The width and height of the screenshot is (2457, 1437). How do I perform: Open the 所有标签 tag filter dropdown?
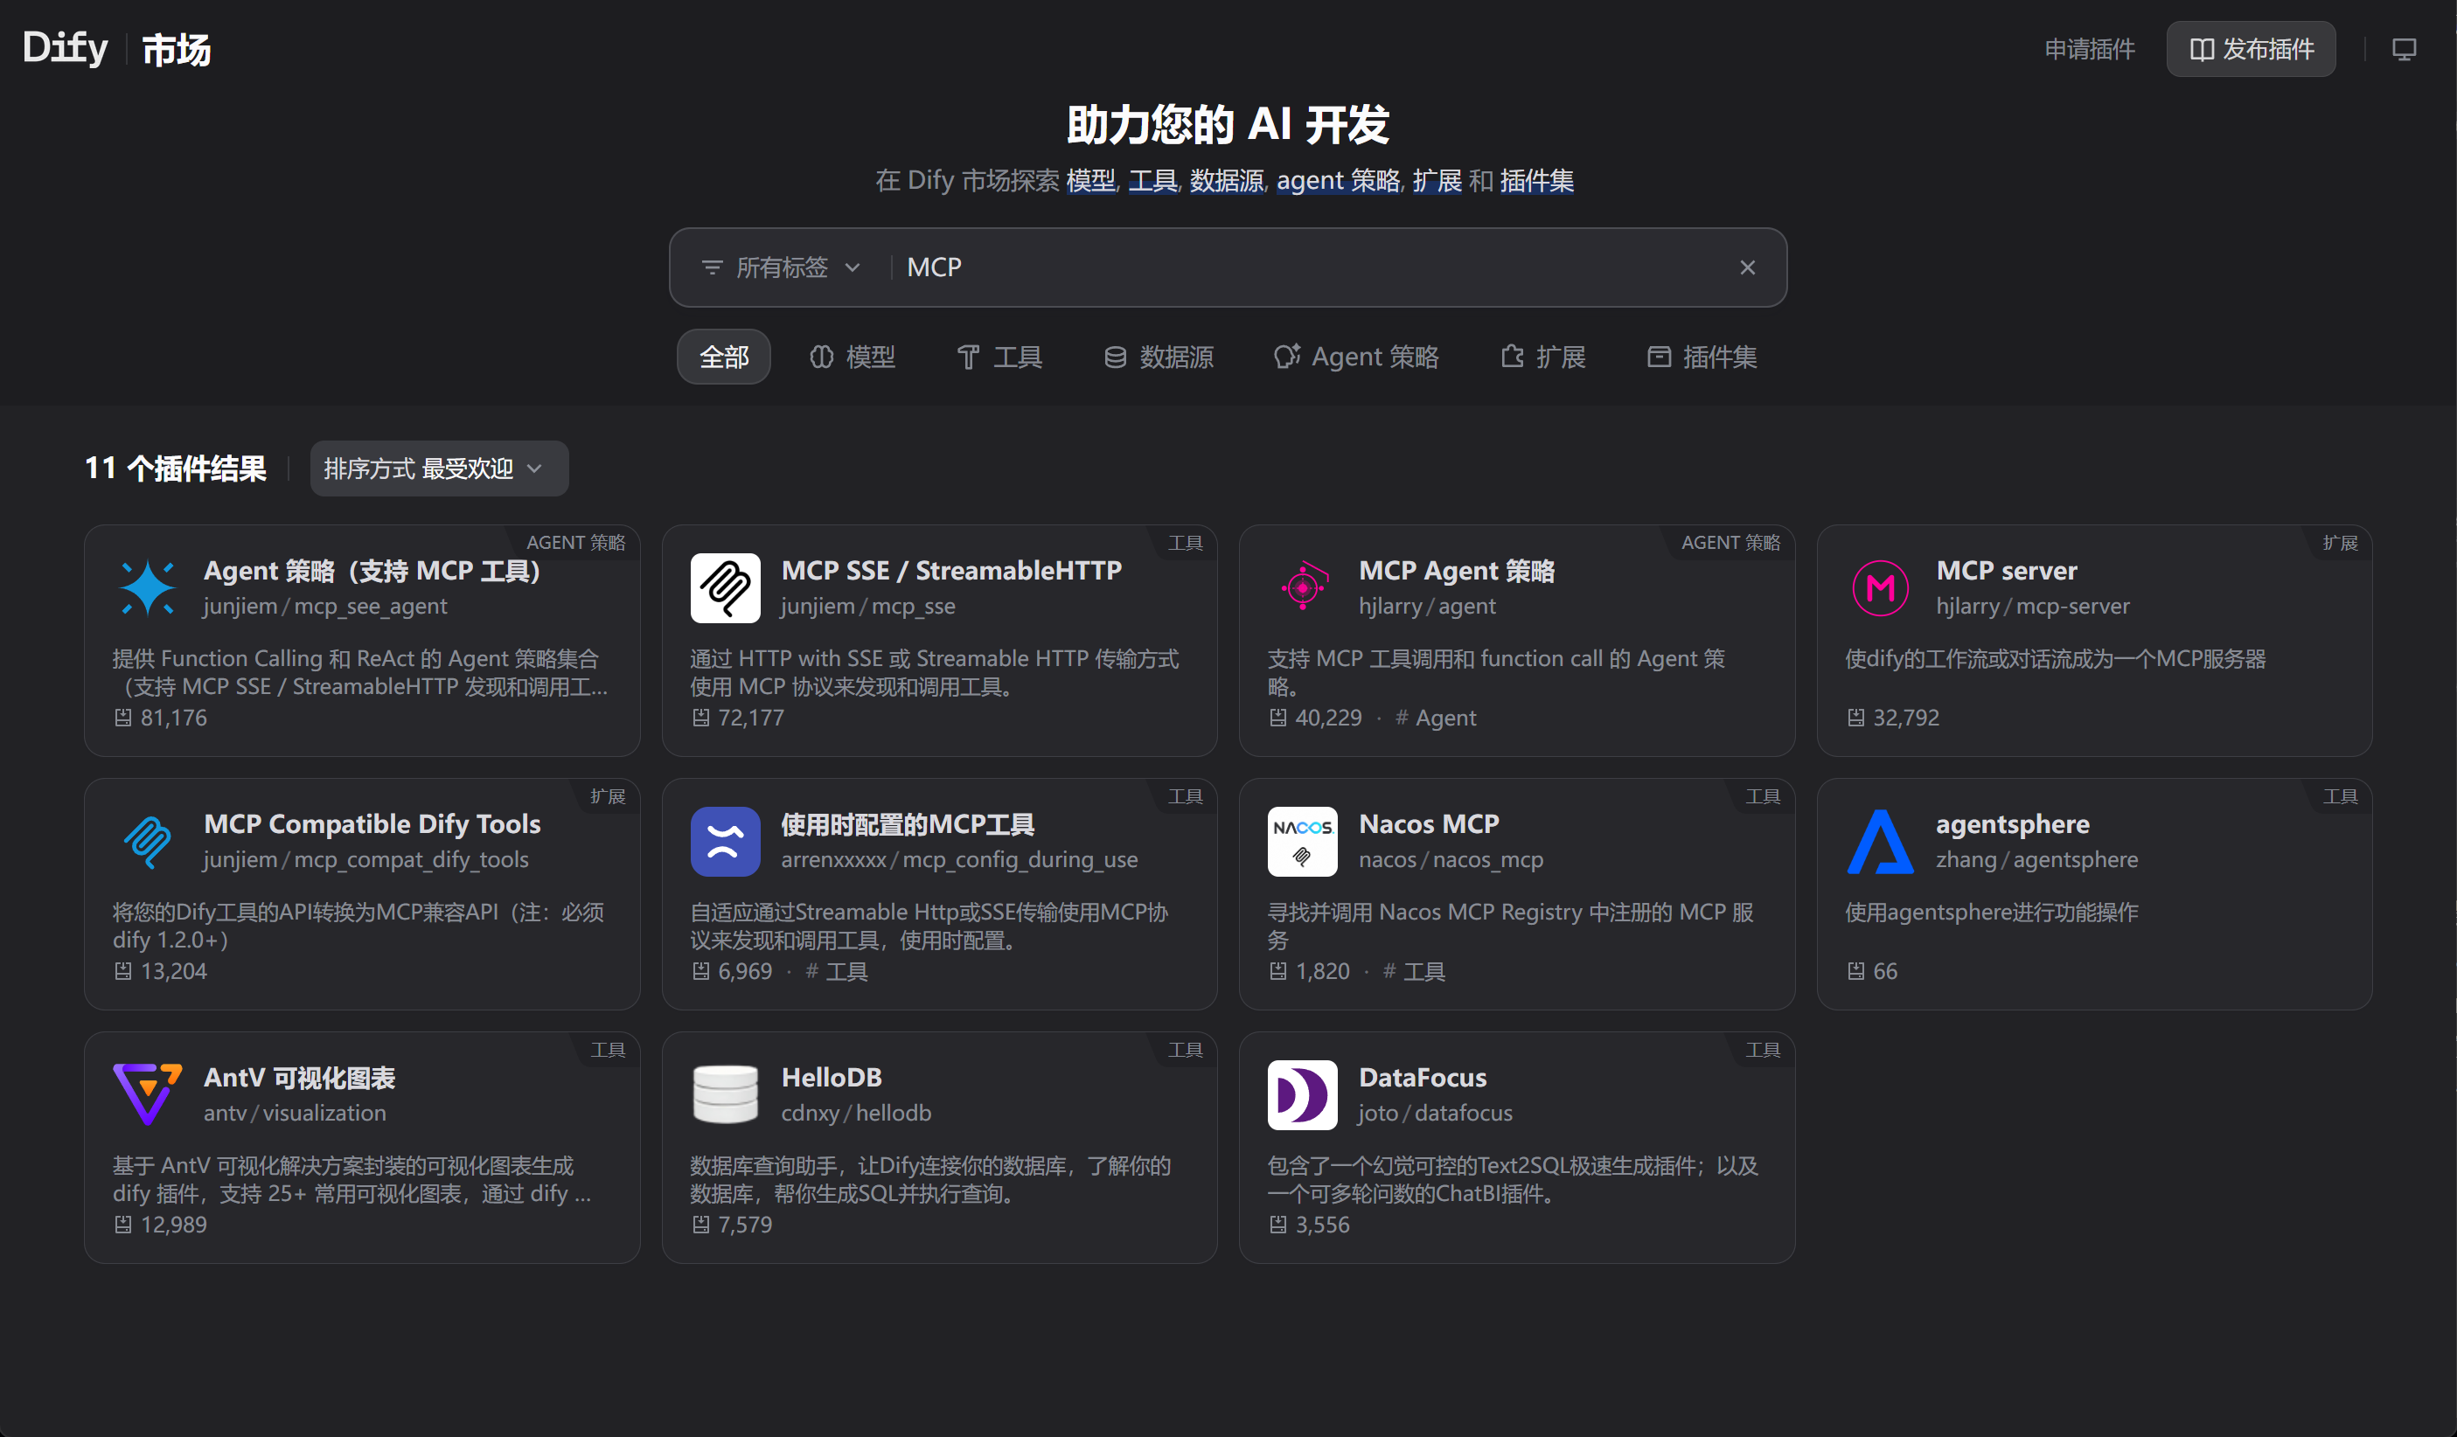(x=782, y=267)
